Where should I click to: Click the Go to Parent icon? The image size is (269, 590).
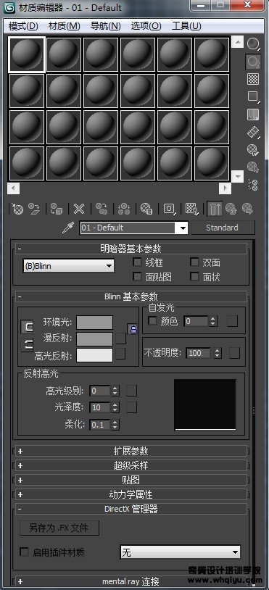coord(231,209)
